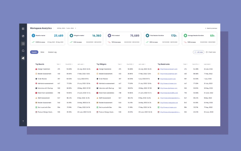
Task: Sort Top Boards by Last used column
Action: pyautogui.click(x=81, y=64)
